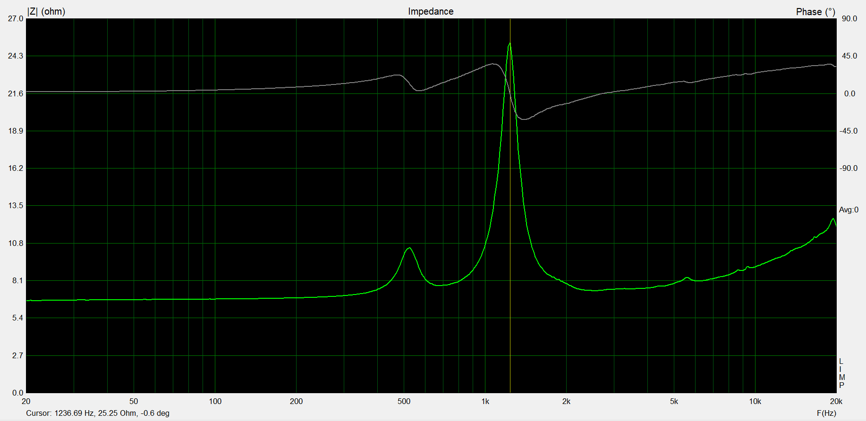Click the "18.9" impedance axis value

point(16,131)
